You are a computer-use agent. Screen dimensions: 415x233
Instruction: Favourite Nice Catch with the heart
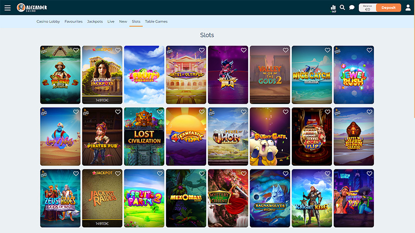[x=327, y=50]
